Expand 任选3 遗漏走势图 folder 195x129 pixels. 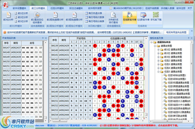pyautogui.click(x=159, y=64)
